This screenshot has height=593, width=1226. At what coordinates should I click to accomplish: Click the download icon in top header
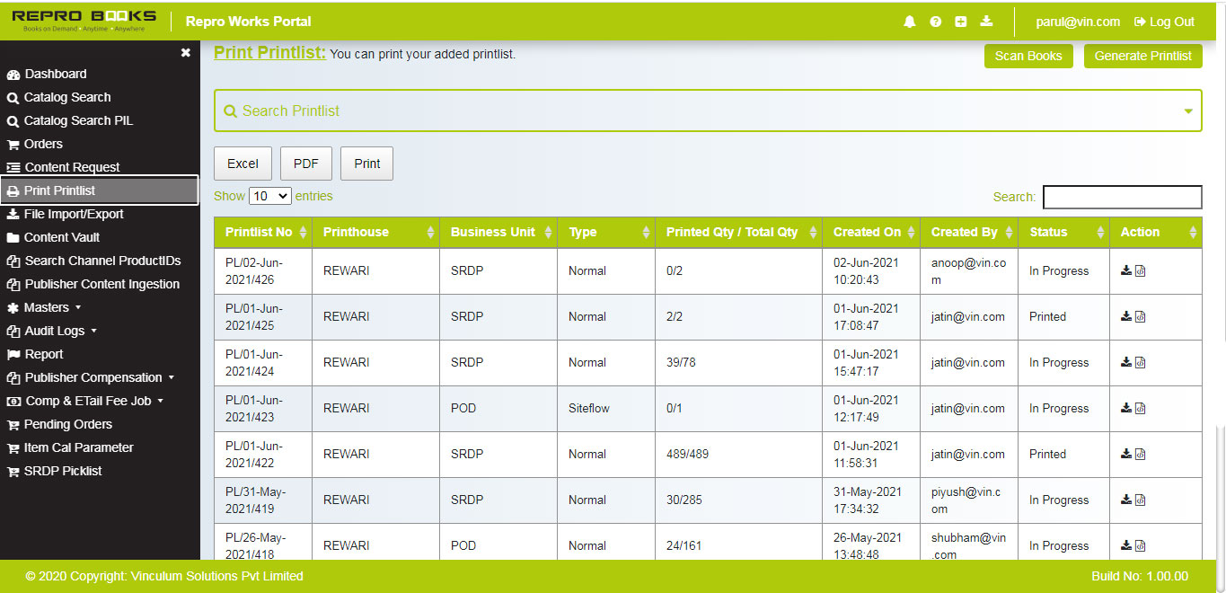pyautogui.click(x=985, y=21)
